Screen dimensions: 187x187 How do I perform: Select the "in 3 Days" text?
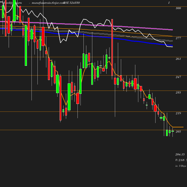[181, 166]
